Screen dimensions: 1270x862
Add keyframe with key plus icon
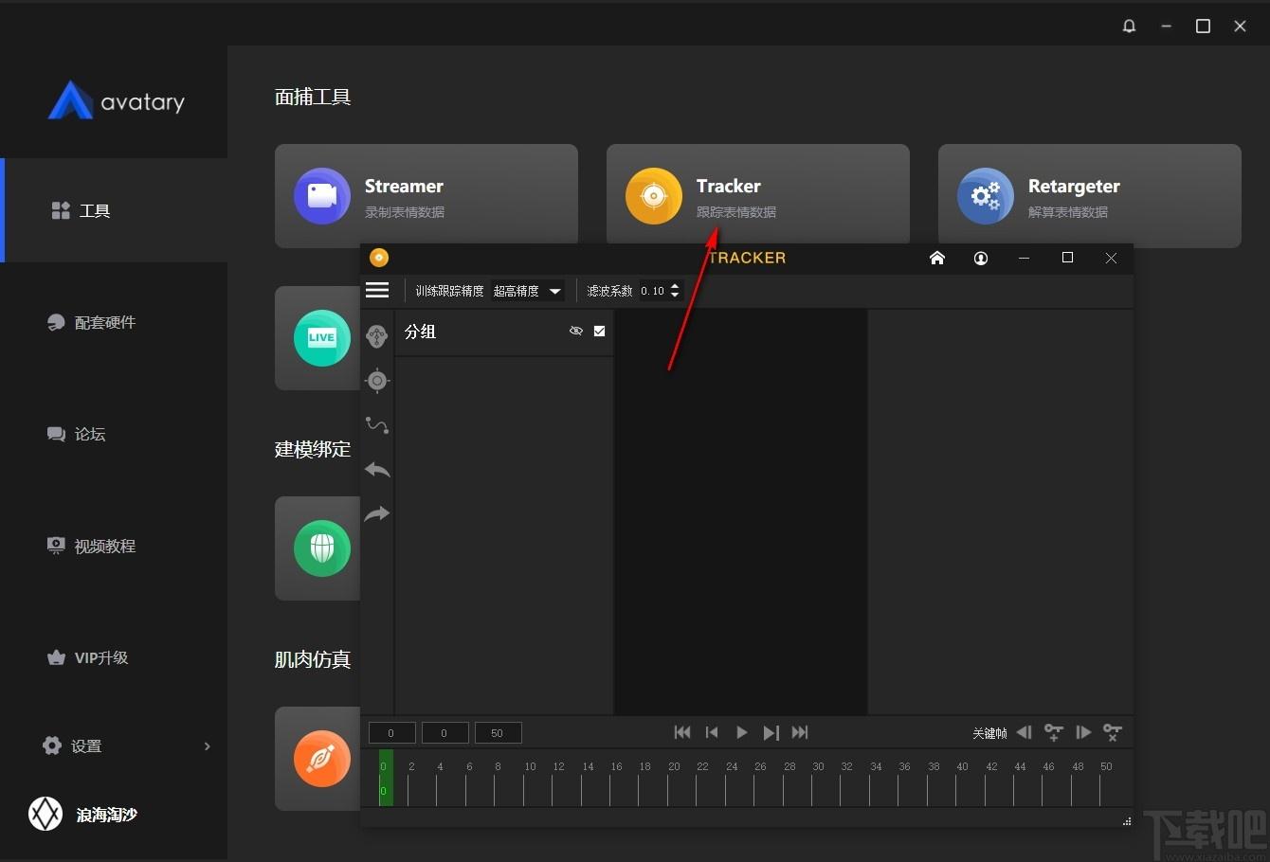(1053, 732)
